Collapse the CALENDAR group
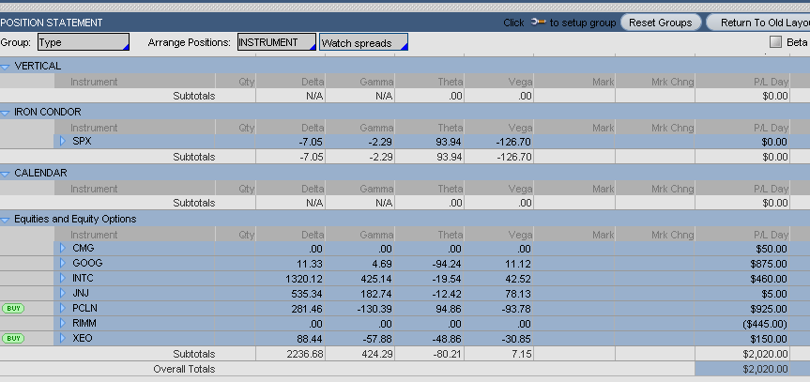The image size is (810, 382). (x=6, y=173)
